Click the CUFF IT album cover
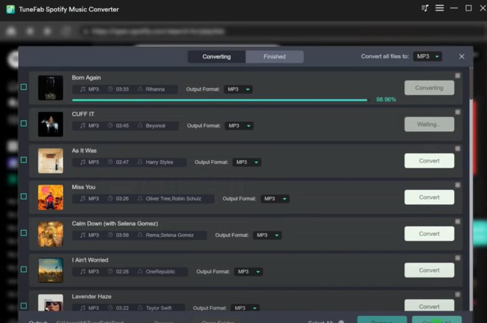 click(51, 124)
